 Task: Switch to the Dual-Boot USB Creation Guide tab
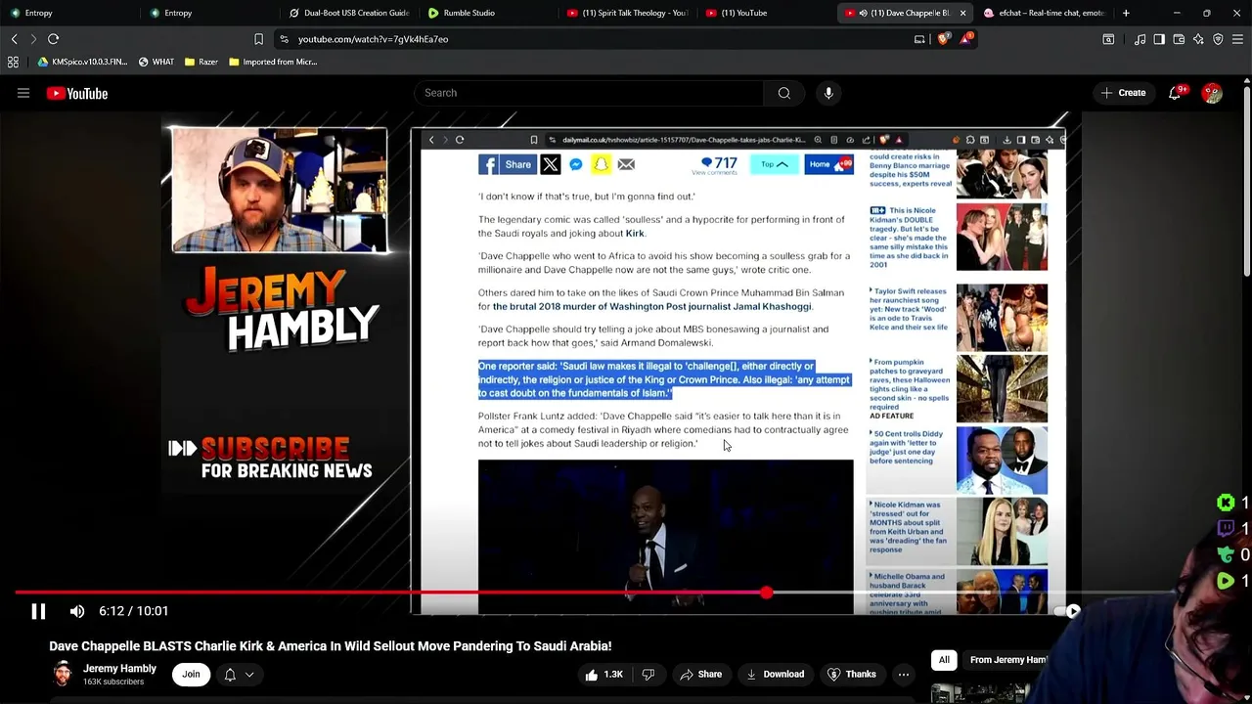click(x=349, y=13)
